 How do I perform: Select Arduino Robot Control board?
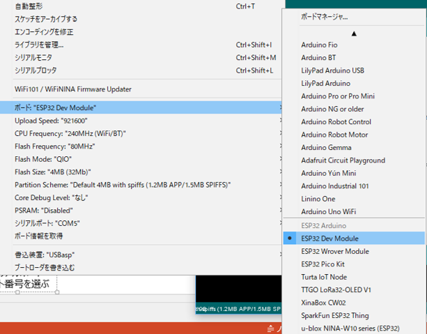point(354,121)
